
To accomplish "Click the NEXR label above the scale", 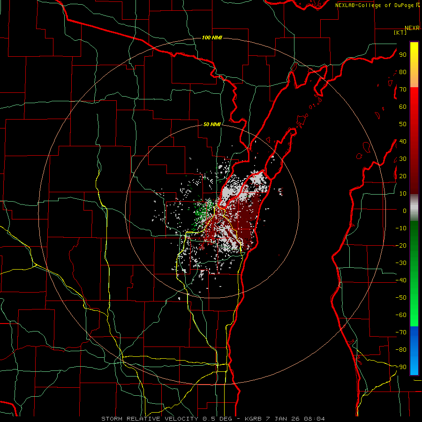I will pyautogui.click(x=412, y=28).
